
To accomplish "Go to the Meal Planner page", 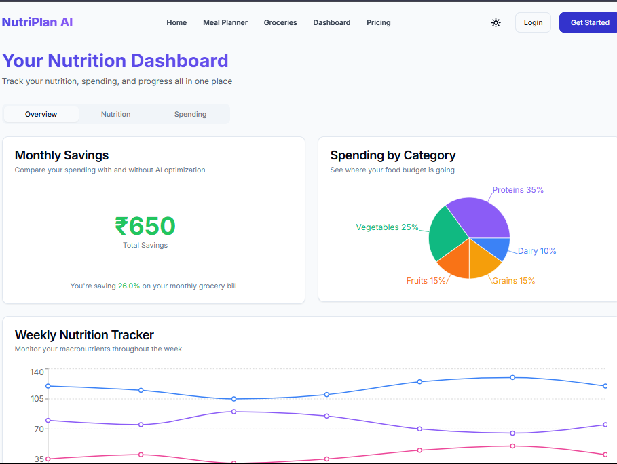I will tap(225, 22).
